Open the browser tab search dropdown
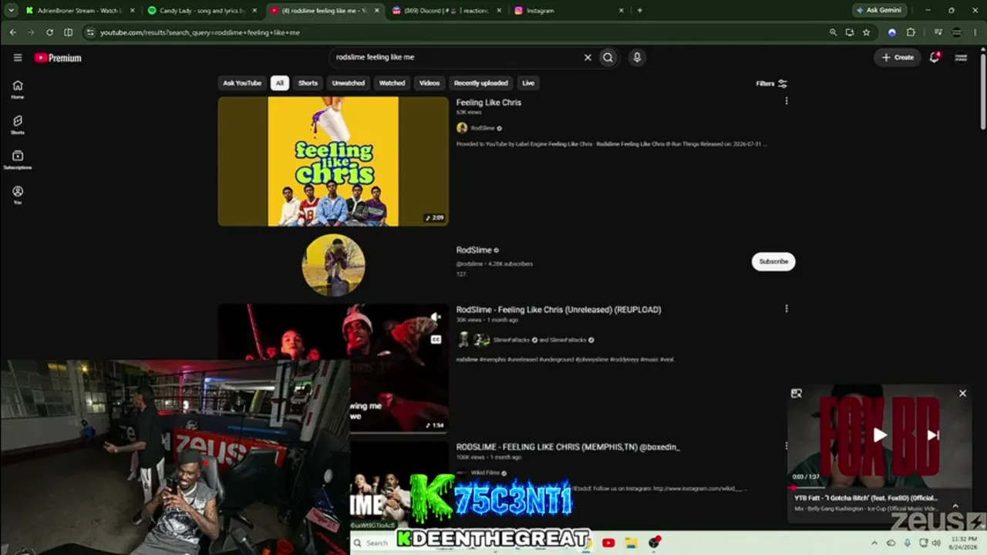Image resolution: width=987 pixels, height=555 pixels. (11, 11)
